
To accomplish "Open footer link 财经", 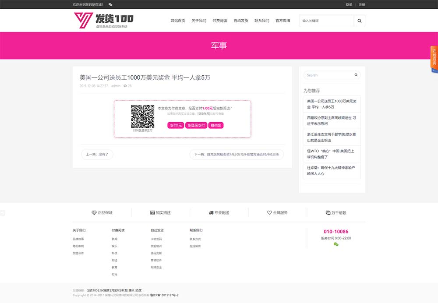I will click(114, 260).
